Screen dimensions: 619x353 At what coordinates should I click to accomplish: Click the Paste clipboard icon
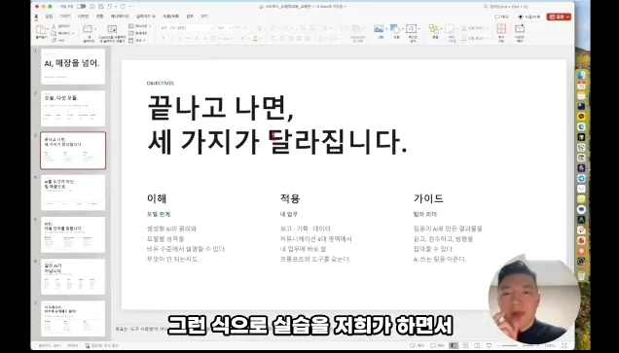pos(40,29)
